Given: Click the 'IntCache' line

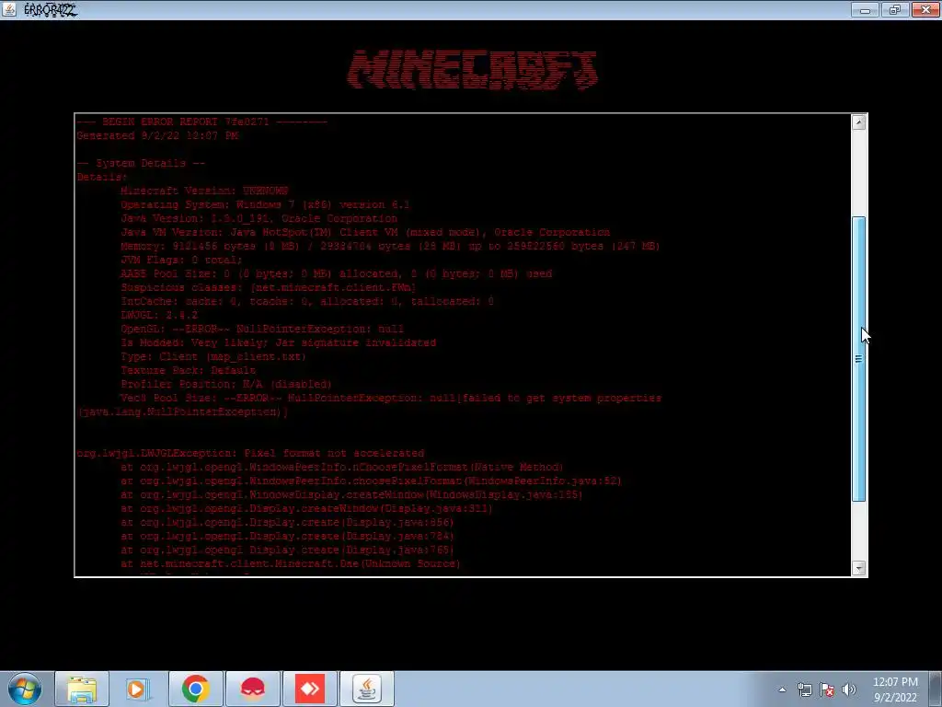Looking at the screenshot, I should click(x=307, y=301).
